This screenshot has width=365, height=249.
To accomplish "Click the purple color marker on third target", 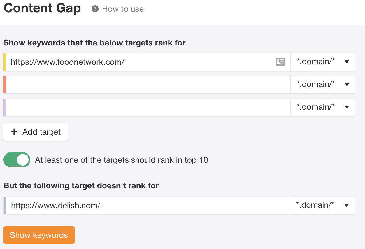I will (x=5, y=107).
